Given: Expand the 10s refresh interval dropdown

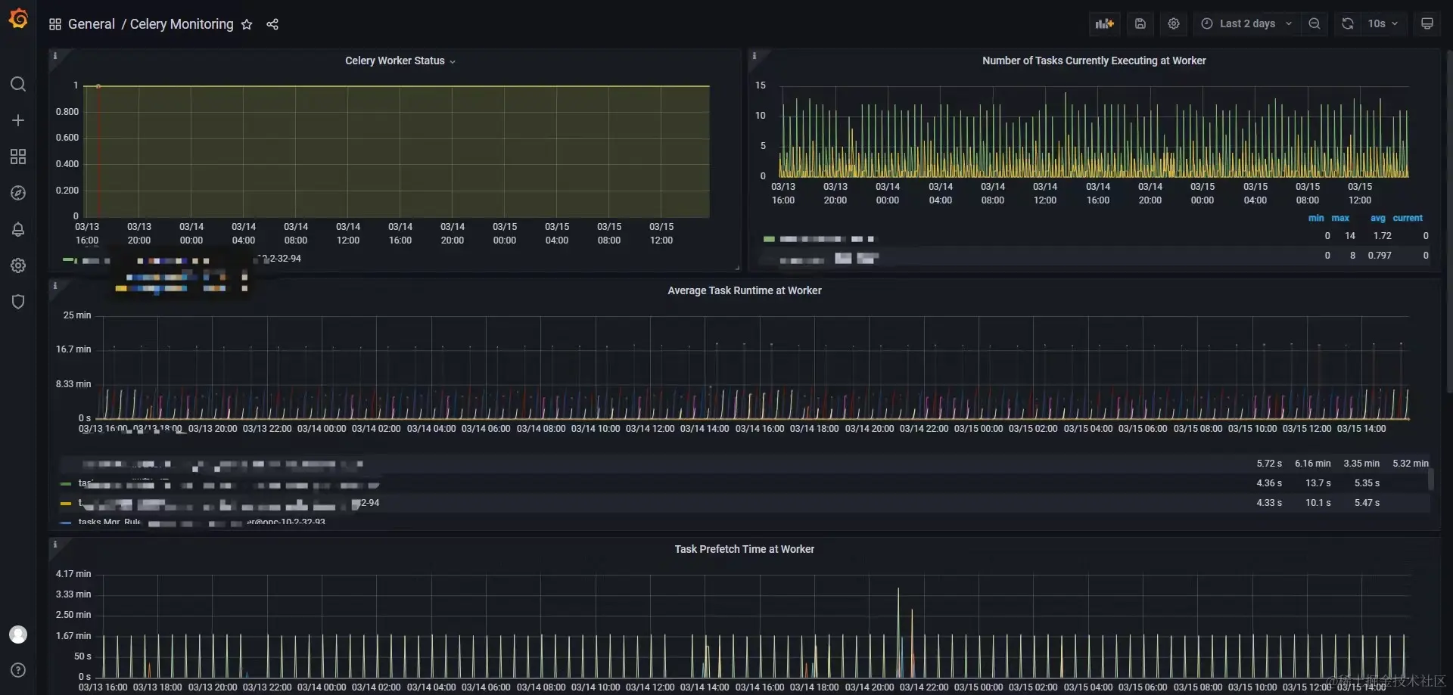Looking at the screenshot, I should click(1383, 23).
